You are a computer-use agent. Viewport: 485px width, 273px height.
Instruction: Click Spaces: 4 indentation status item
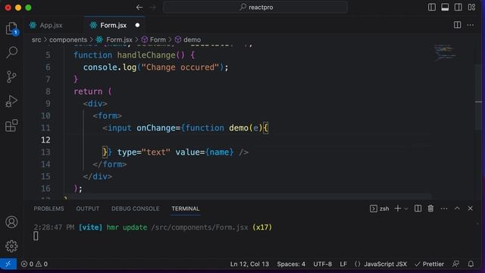pyautogui.click(x=291, y=264)
